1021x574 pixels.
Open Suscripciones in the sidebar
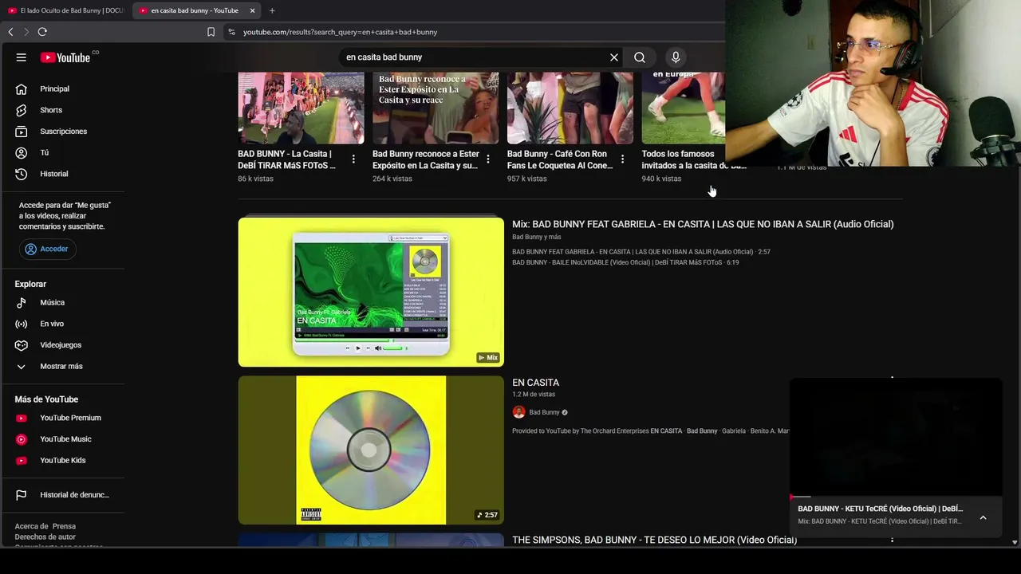pyautogui.click(x=62, y=132)
